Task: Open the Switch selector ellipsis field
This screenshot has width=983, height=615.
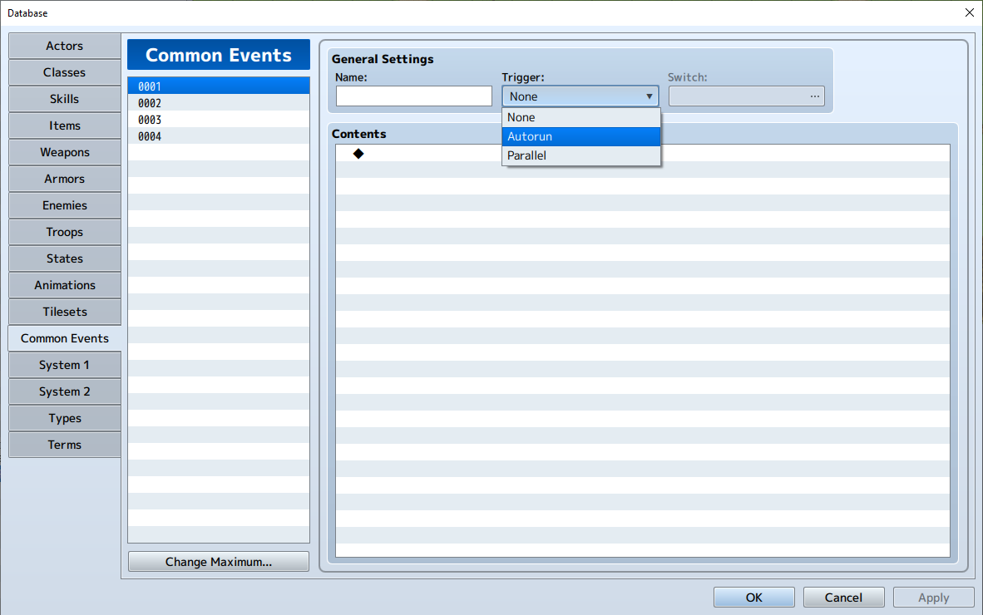Action: (x=746, y=96)
